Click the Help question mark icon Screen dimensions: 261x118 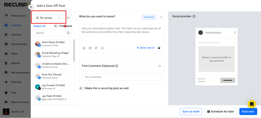pyautogui.click(x=6, y=93)
